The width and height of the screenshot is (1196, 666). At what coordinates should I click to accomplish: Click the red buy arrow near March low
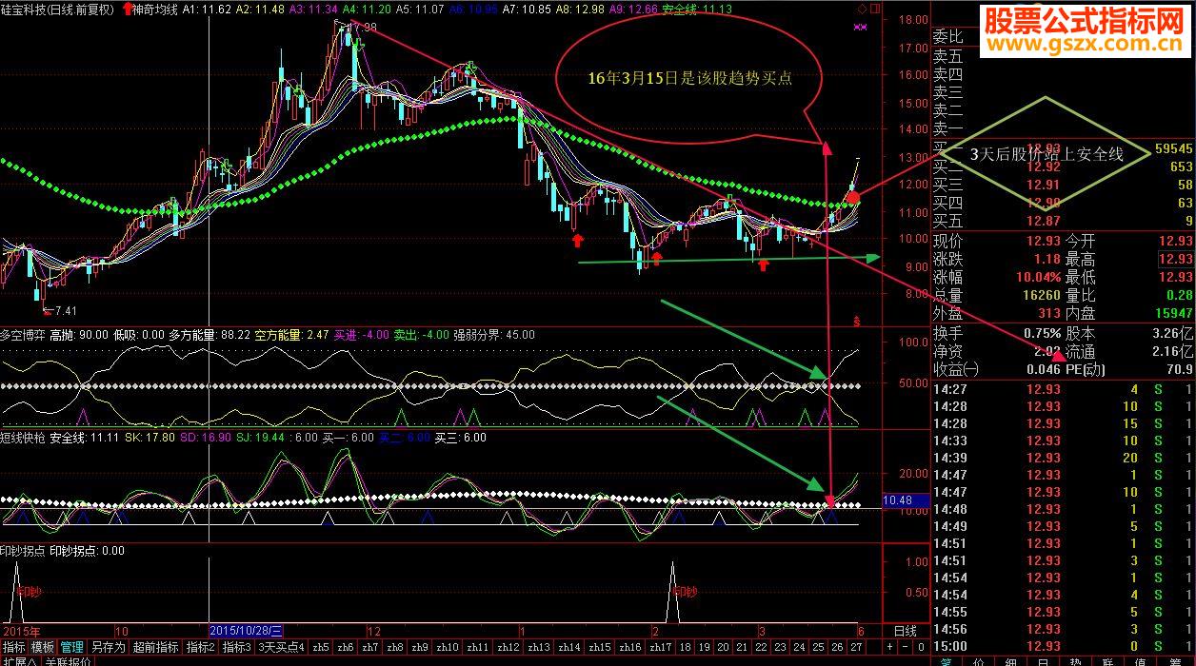(763, 264)
